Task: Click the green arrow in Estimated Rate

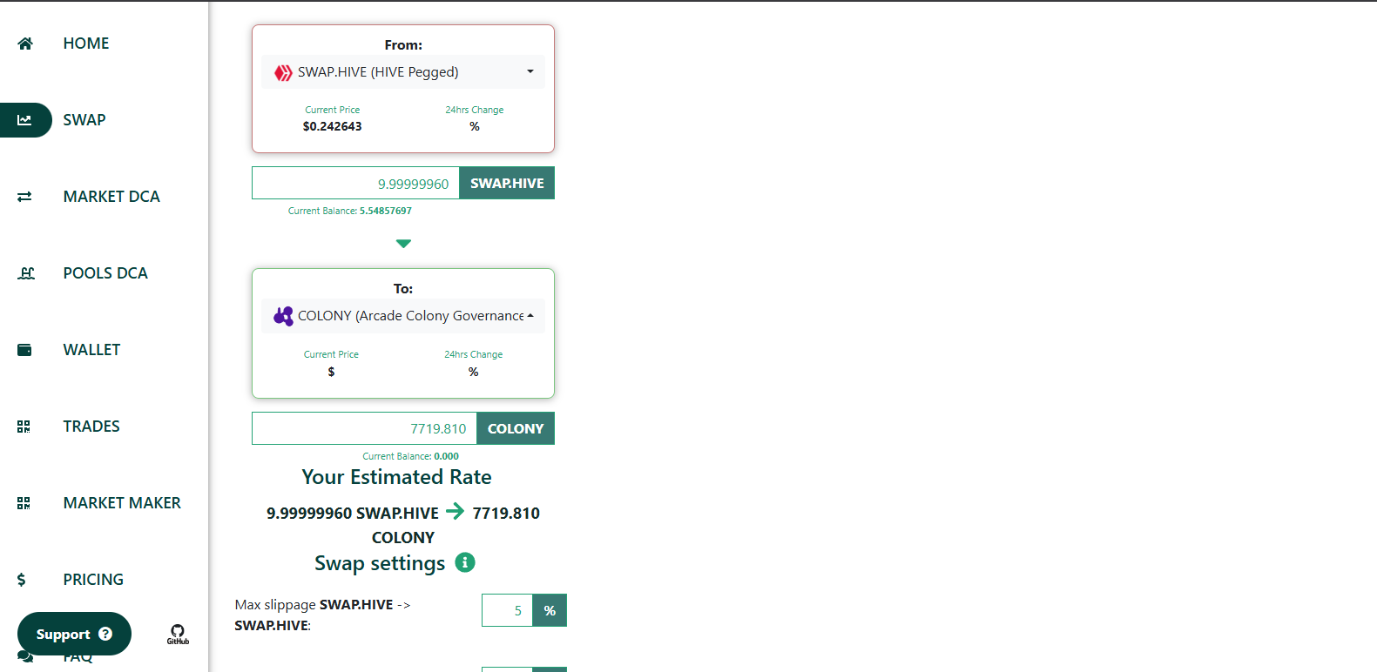Action: pos(455,511)
